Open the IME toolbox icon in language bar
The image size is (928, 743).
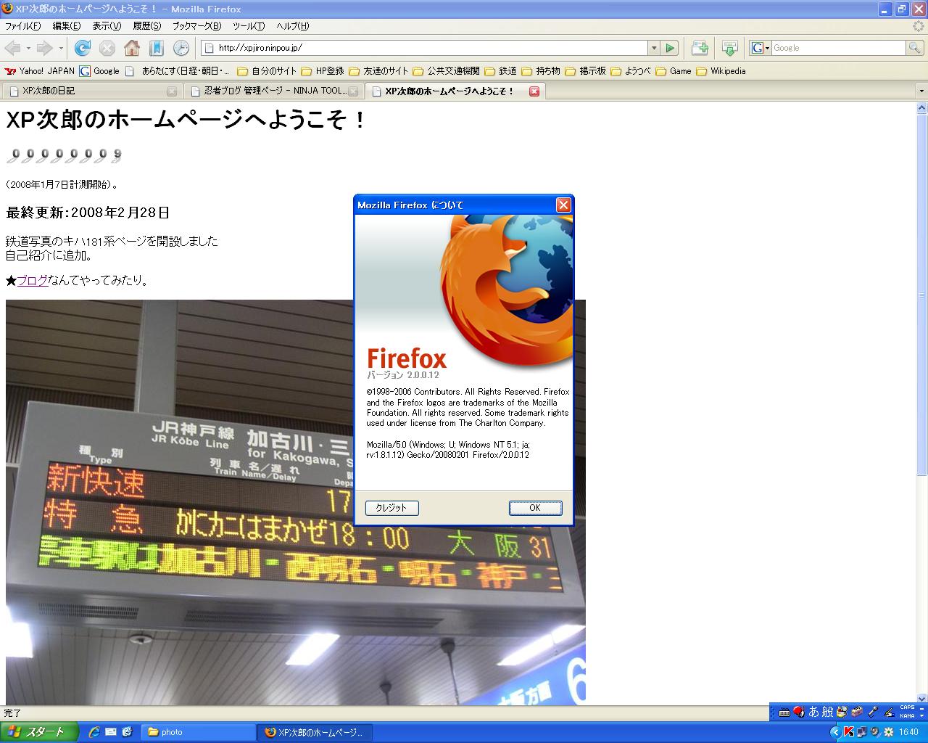(856, 713)
